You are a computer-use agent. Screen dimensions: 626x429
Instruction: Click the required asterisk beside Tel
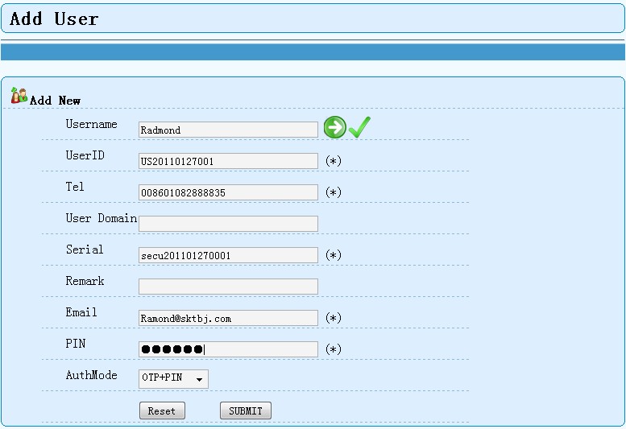(334, 192)
